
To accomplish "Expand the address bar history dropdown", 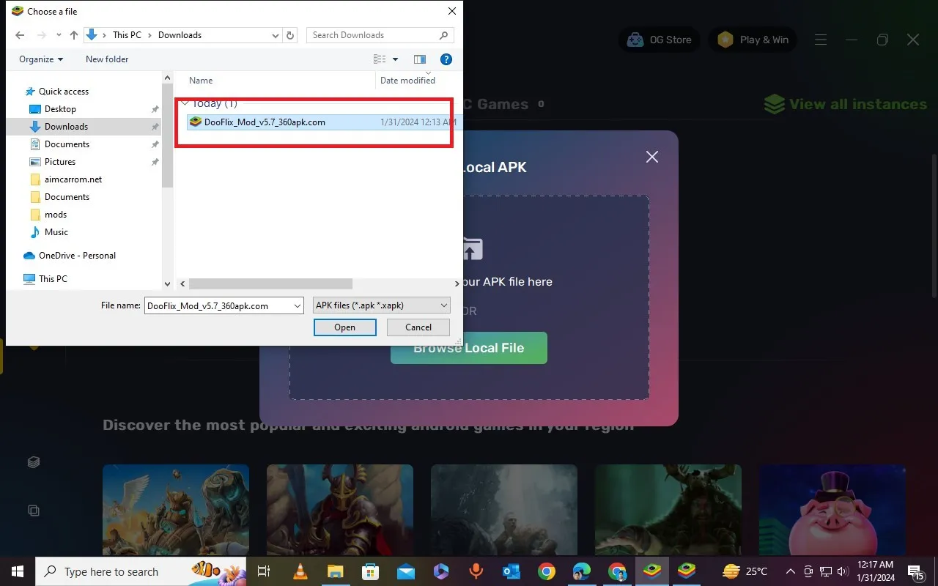I will click(276, 35).
